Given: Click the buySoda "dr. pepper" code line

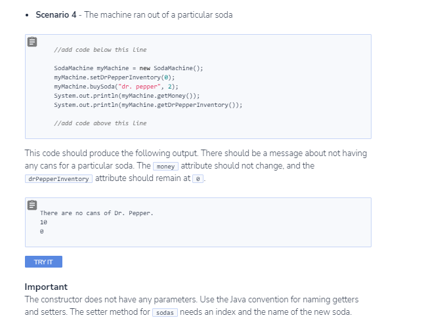Looking at the screenshot, I should point(116,87).
